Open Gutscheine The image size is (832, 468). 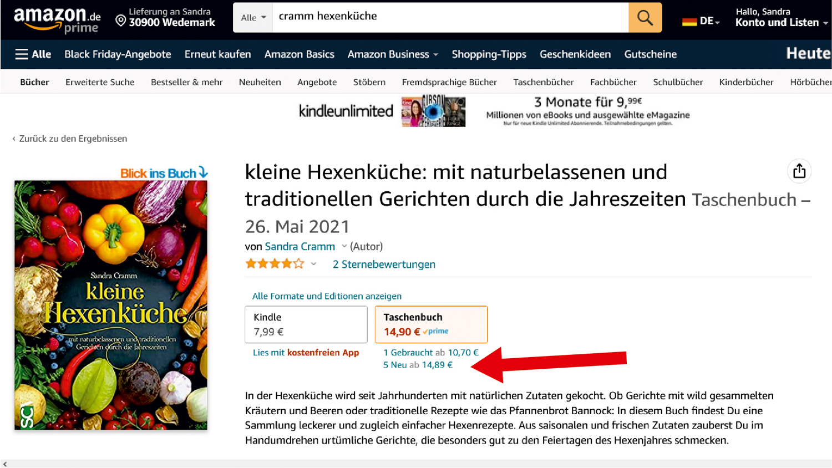coord(650,54)
